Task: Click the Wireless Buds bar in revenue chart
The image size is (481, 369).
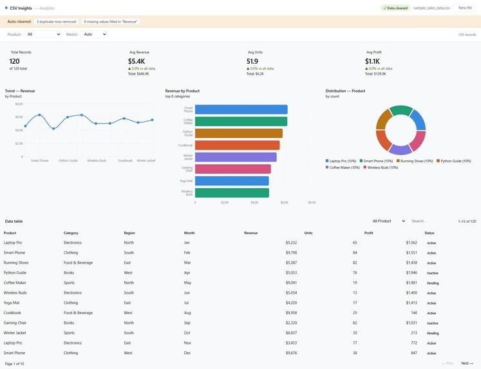Action: point(232,193)
